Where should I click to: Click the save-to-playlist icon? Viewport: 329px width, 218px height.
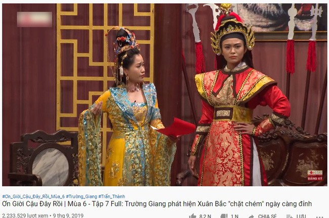pyautogui.click(x=290, y=216)
